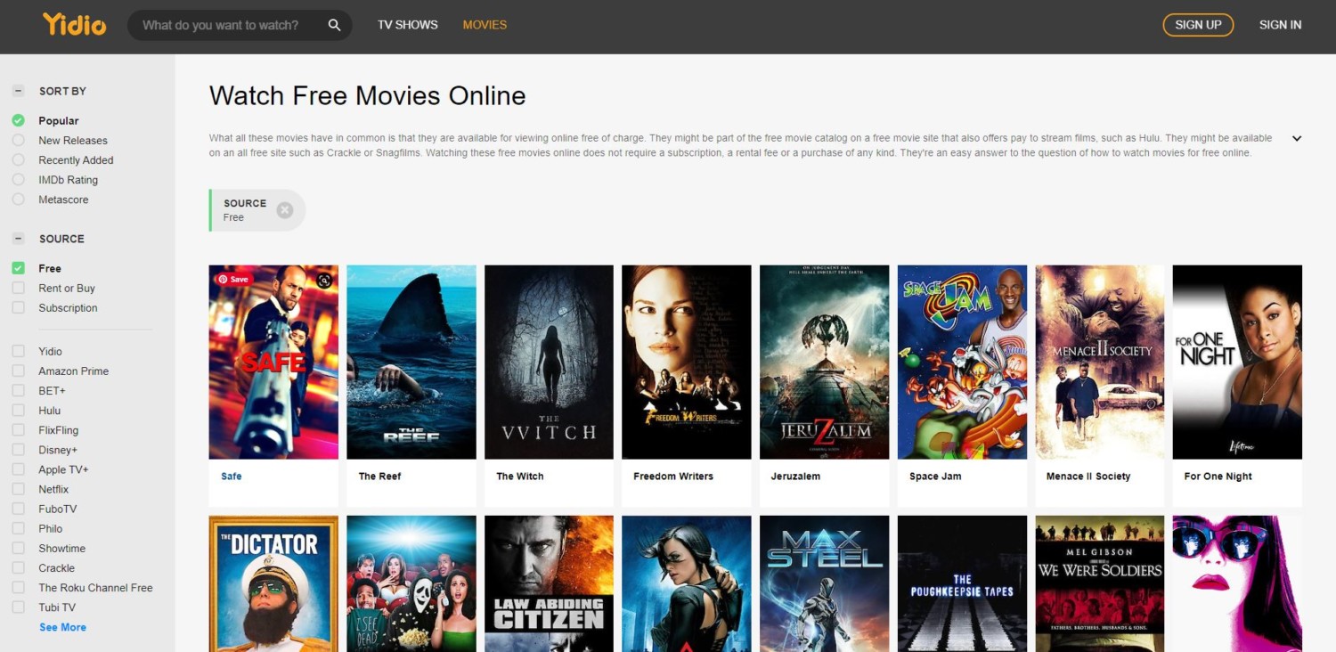Click the search magnifier icon
This screenshot has height=652, width=1336.
click(334, 25)
